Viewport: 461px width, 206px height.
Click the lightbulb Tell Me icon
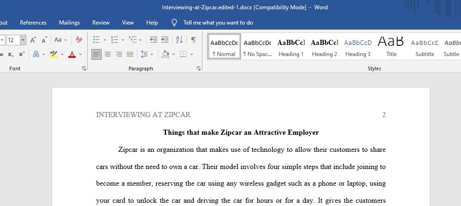pos(175,23)
